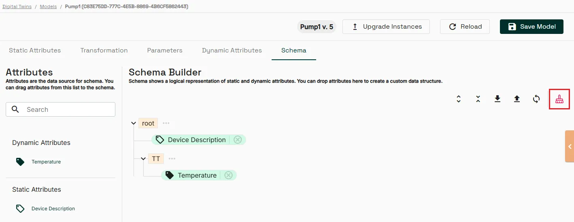Switch to Transformation tab
574x222 pixels.
click(104, 50)
